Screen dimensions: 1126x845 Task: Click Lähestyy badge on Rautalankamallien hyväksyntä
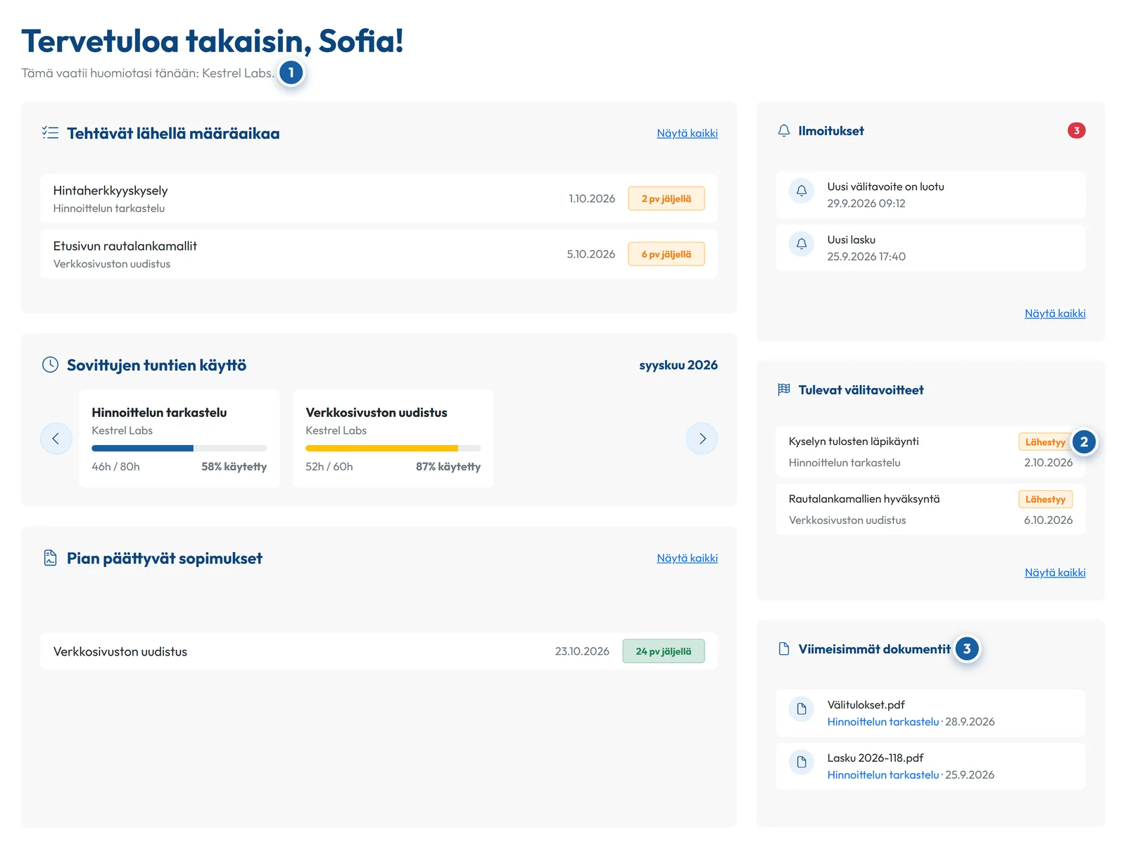pos(1045,499)
